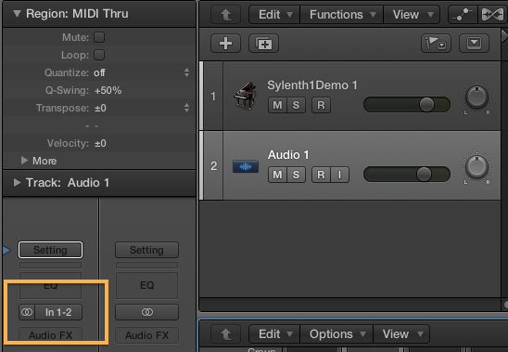Click the Sylenth1Demo 1 volume slider

pos(407,105)
